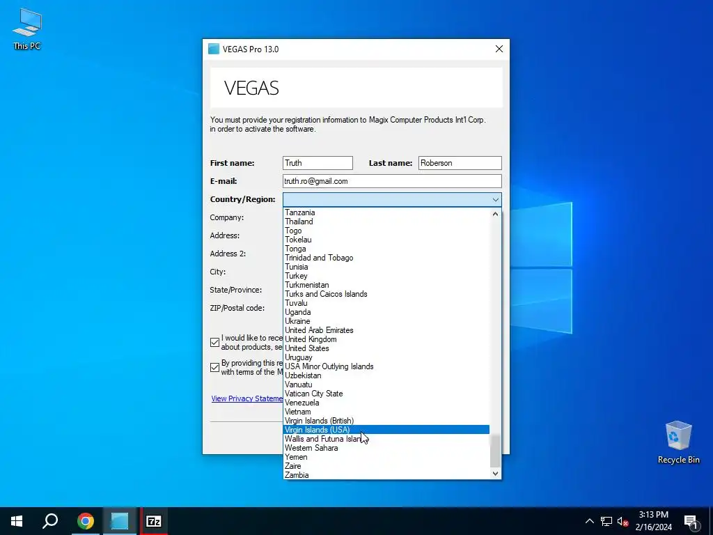Launch Google Chrome from taskbar

(x=85, y=521)
